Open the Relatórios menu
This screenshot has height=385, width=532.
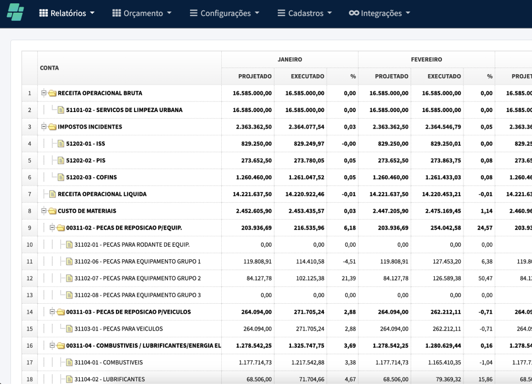67,14
